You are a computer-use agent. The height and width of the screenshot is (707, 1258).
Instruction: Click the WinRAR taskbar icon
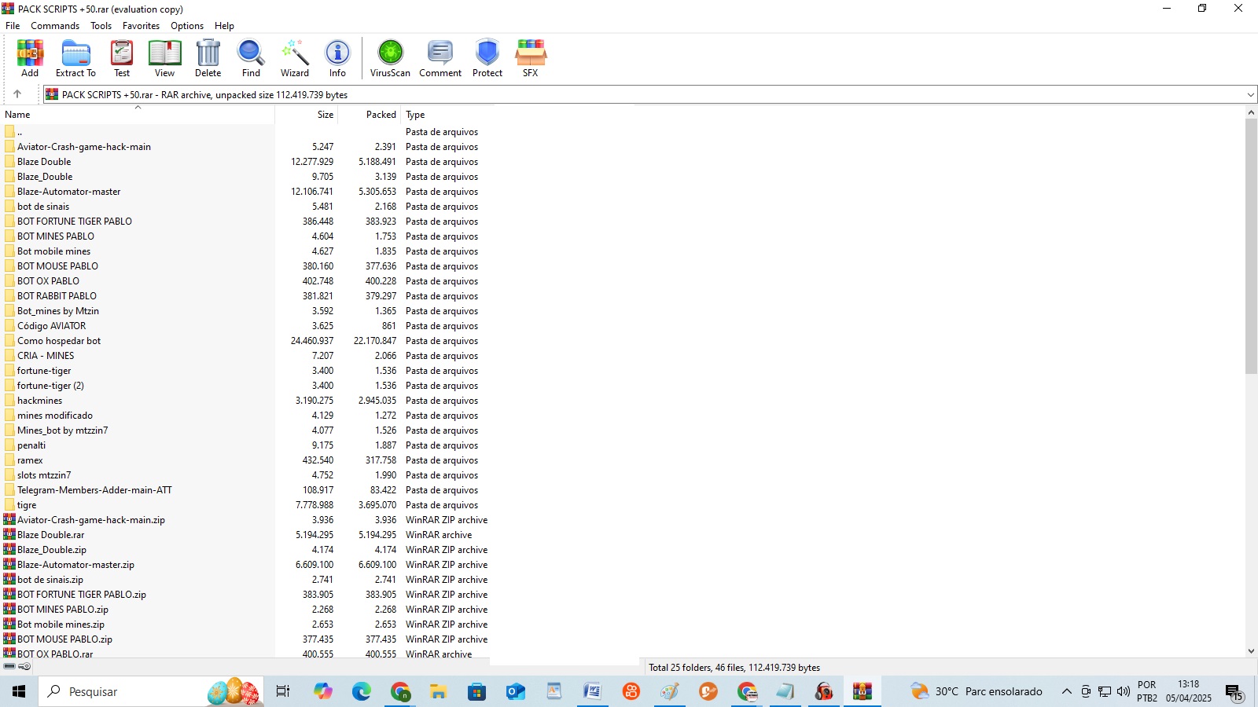pyautogui.click(x=863, y=691)
